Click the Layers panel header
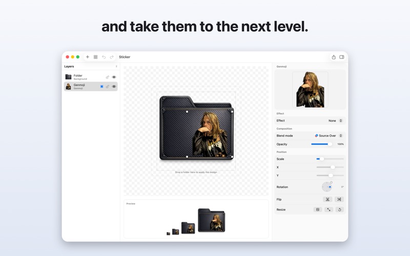Screen dimensions: 410x256 click(x=69, y=67)
